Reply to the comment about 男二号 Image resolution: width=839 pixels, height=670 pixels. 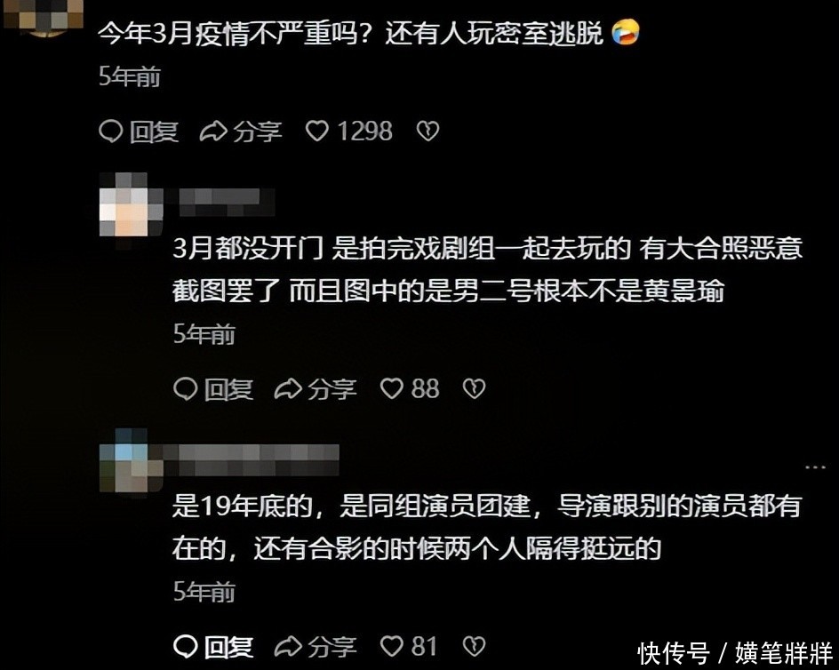[x=213, y=388]
